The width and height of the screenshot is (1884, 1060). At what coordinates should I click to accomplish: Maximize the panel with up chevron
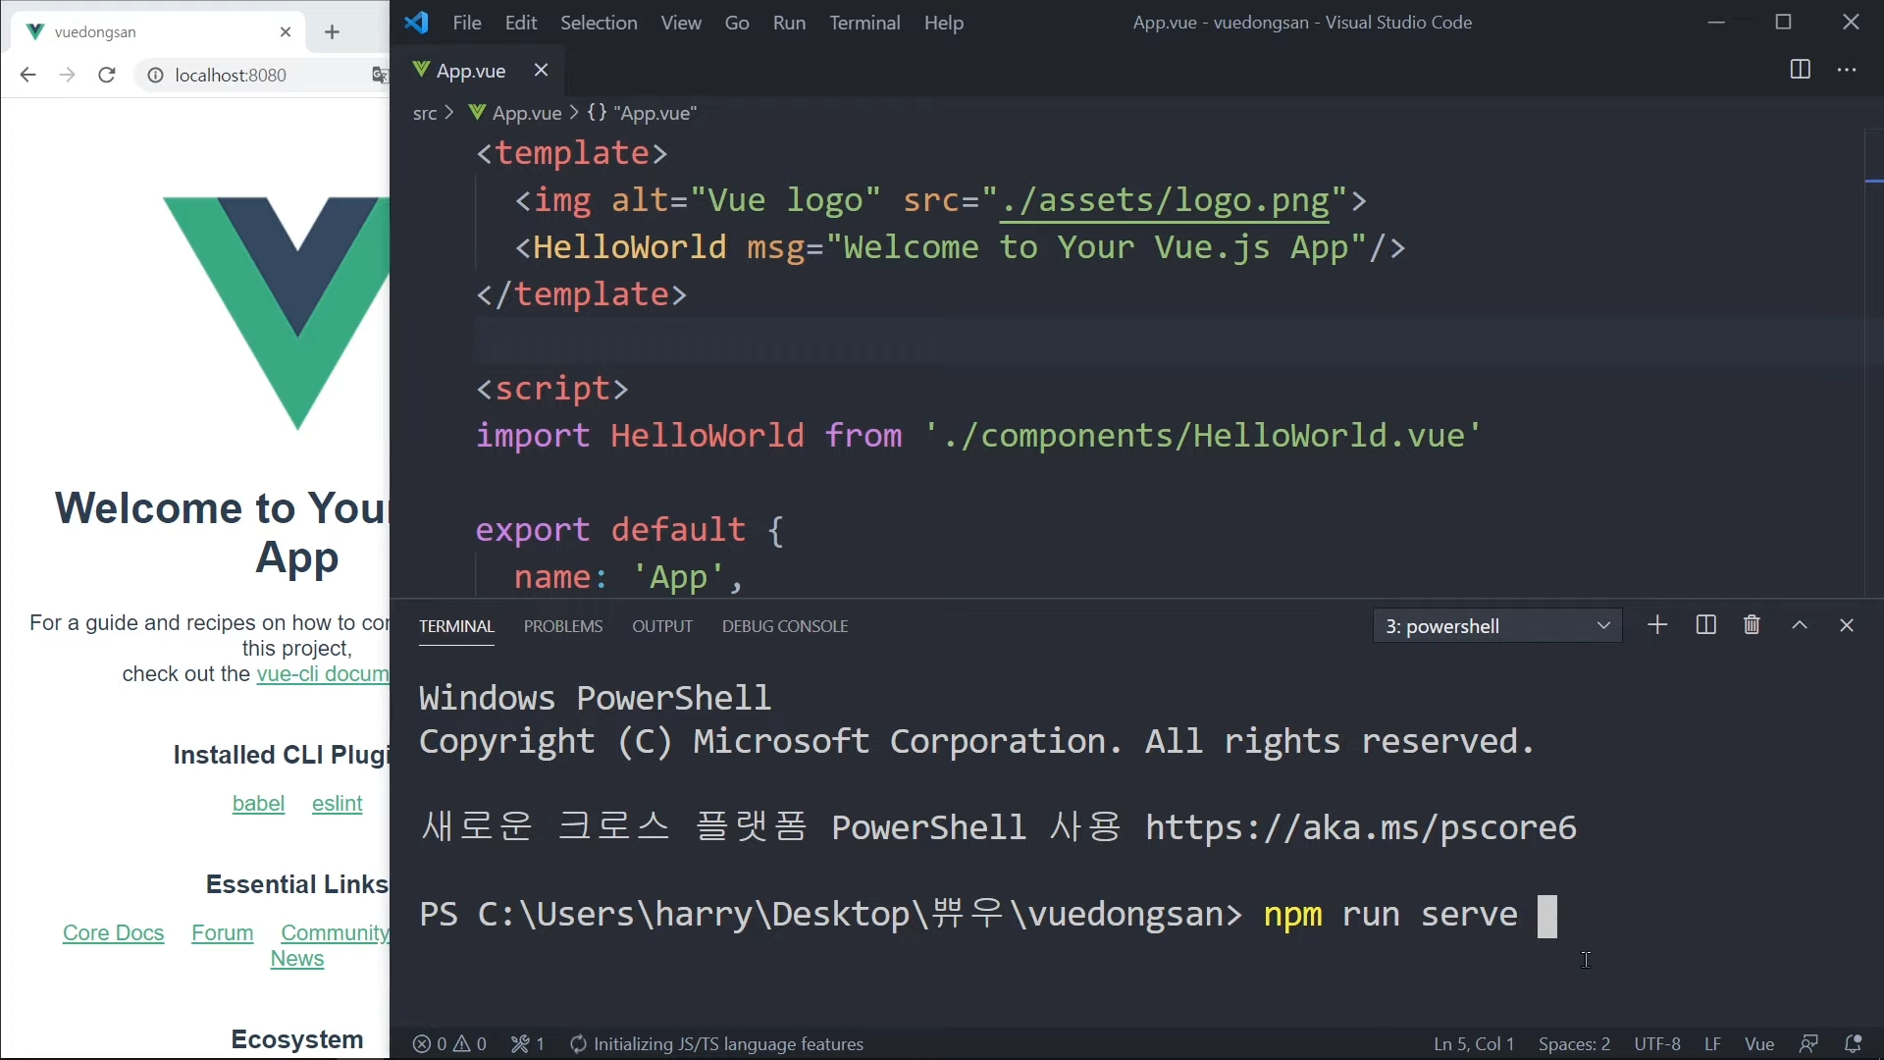click(x=1800, y=625)
